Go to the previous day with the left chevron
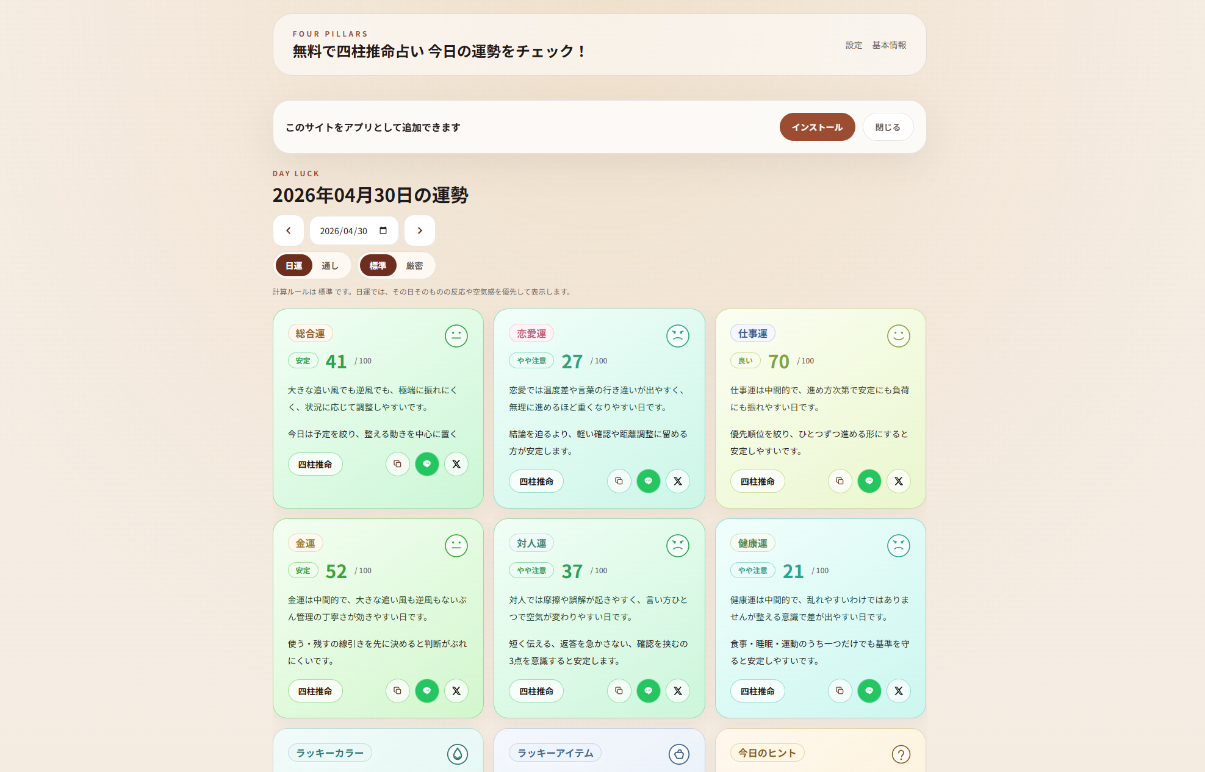This screenshot has width=1205, height=772. (x=288, y=231)
